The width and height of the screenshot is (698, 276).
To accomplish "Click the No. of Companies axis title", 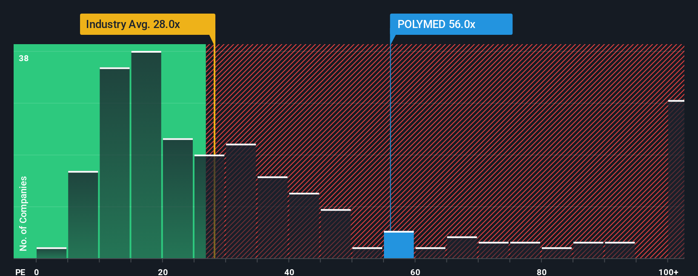I will pos(23,214).
